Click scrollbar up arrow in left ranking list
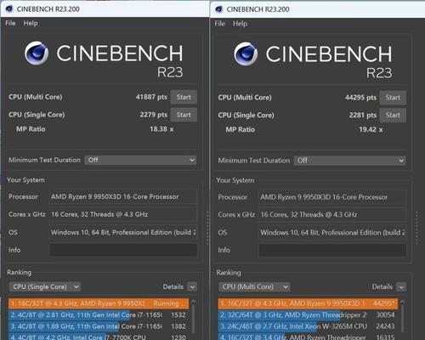Viewport: 425px width, 340px height. [x=193, y=302]
